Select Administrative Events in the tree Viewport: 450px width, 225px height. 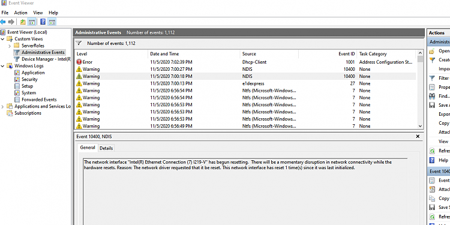[x=43, y=52]
